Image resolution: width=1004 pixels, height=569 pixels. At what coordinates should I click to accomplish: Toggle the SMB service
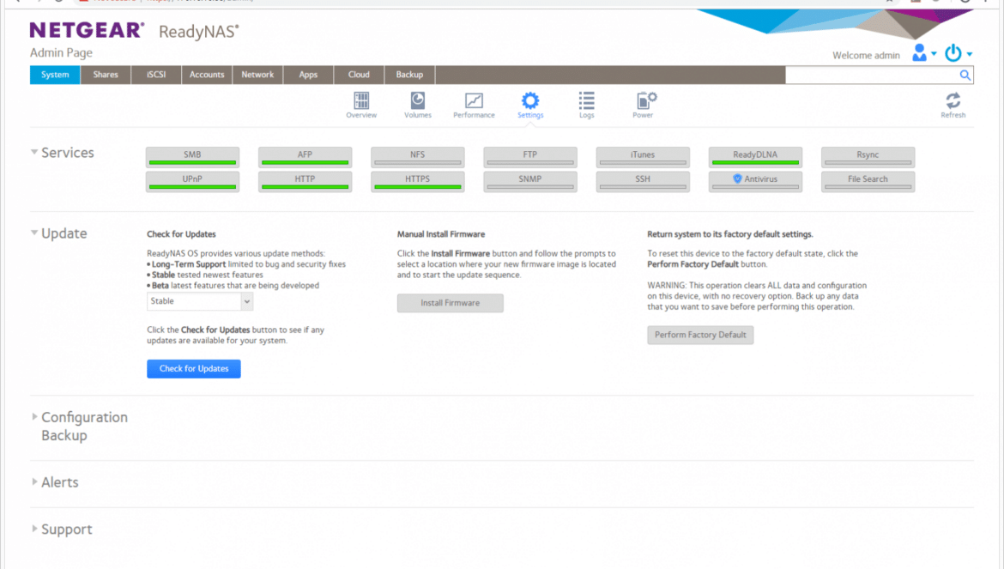tap(192, 157)
